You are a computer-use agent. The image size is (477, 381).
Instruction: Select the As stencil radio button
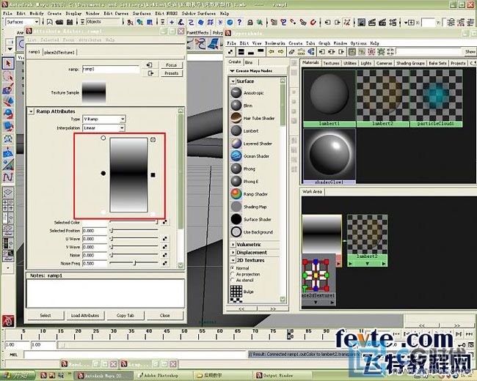pos(233,280)
